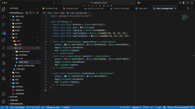The image size is (195, 109).
Task: Toggle the primary sidebar layout button
Action: [184, 3]
